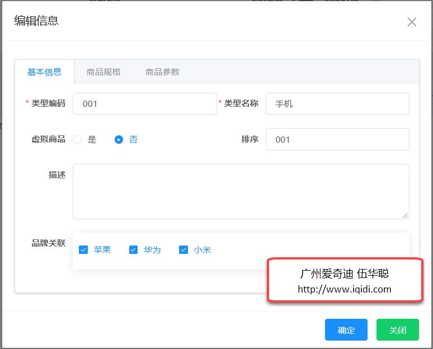The image size is (433, 349).
Task: Switch to the 基本信息 tab
Action: point(44,72)
